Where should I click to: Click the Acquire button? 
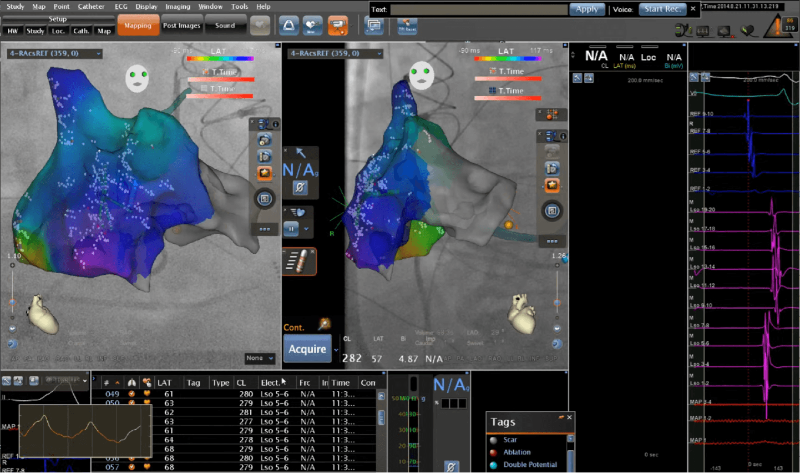[x=307, y=349]
